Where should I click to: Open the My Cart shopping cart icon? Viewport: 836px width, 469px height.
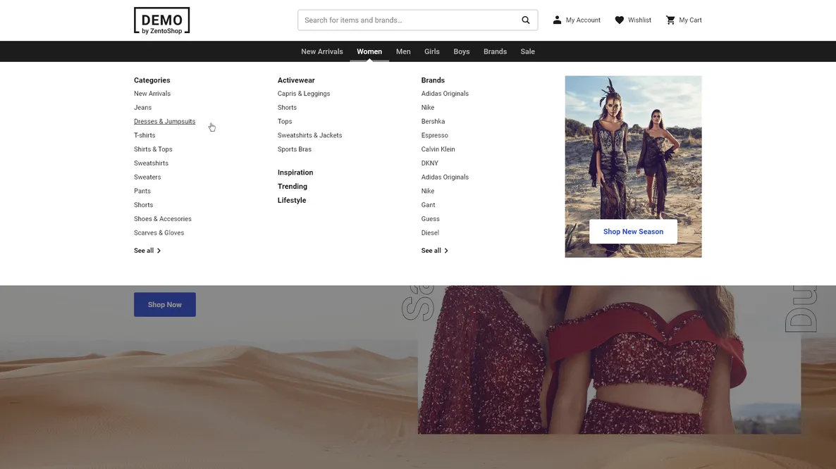pos(670,20)
